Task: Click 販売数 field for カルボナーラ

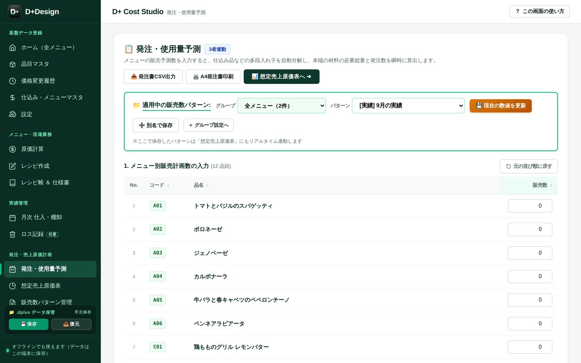Action: point(530,277)
